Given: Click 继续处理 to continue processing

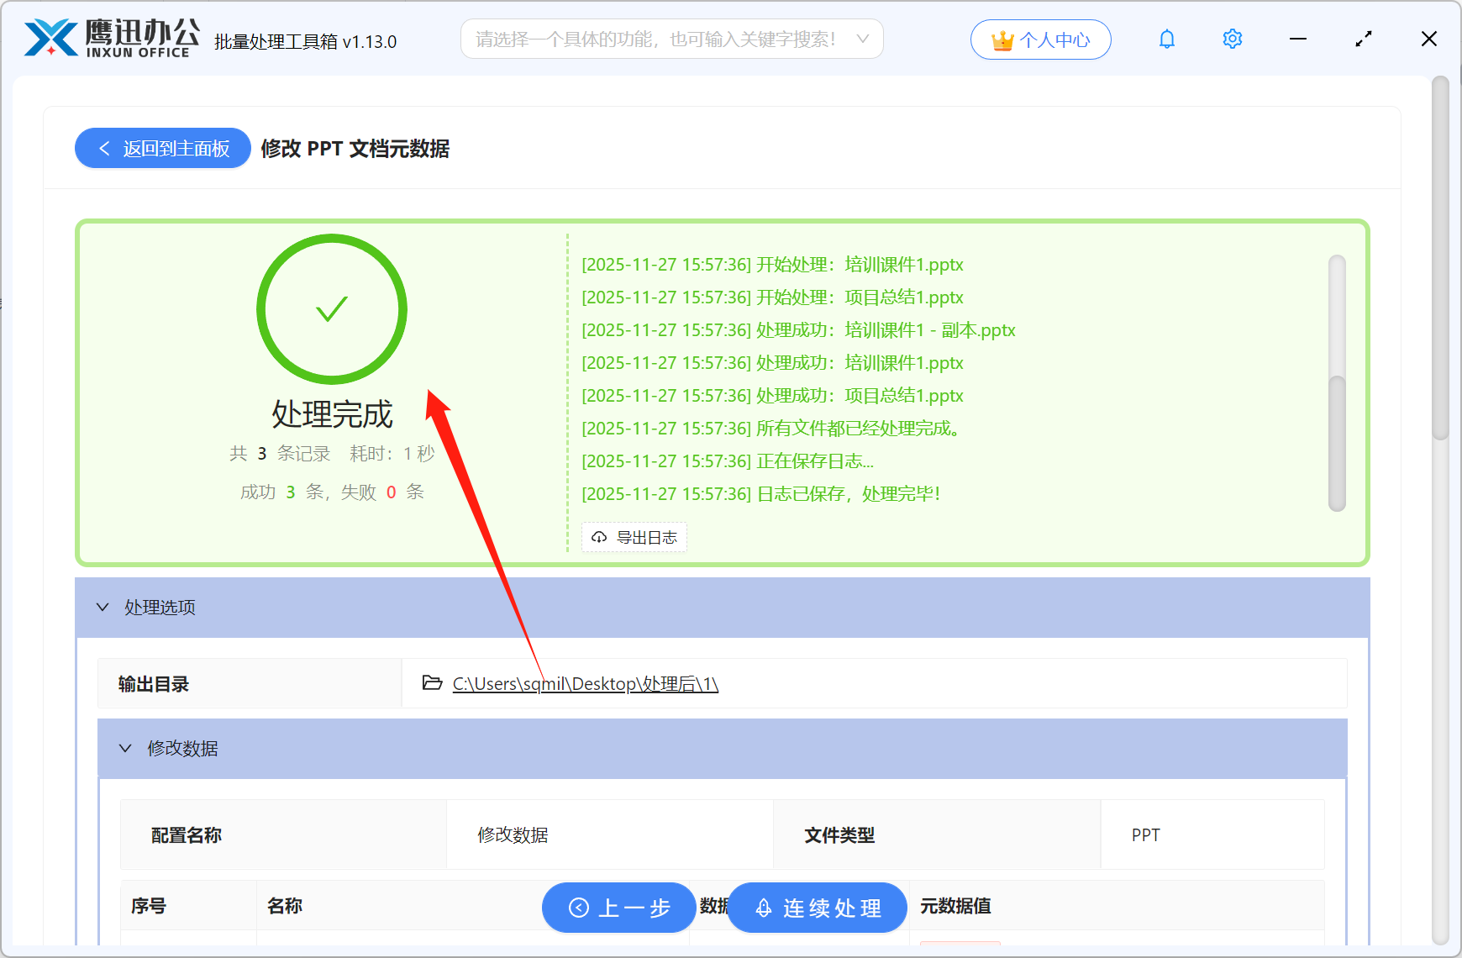Looking at the screenshot, I should 817,908.
